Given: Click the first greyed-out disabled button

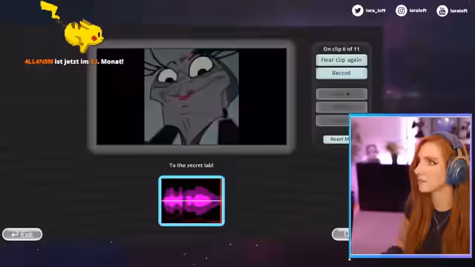Looking at the screenshot, I should point(341,94).
